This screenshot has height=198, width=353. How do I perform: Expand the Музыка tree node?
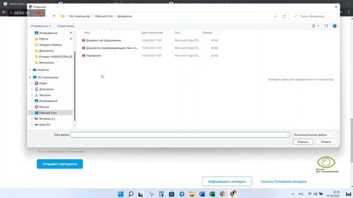[x=32, y=107]
